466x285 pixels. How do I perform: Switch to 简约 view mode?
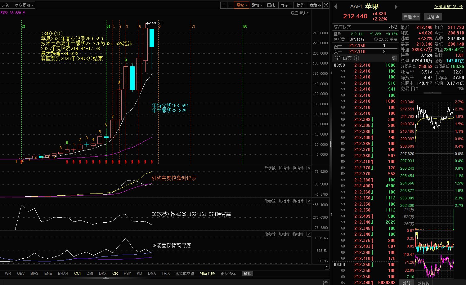point(300,5)
